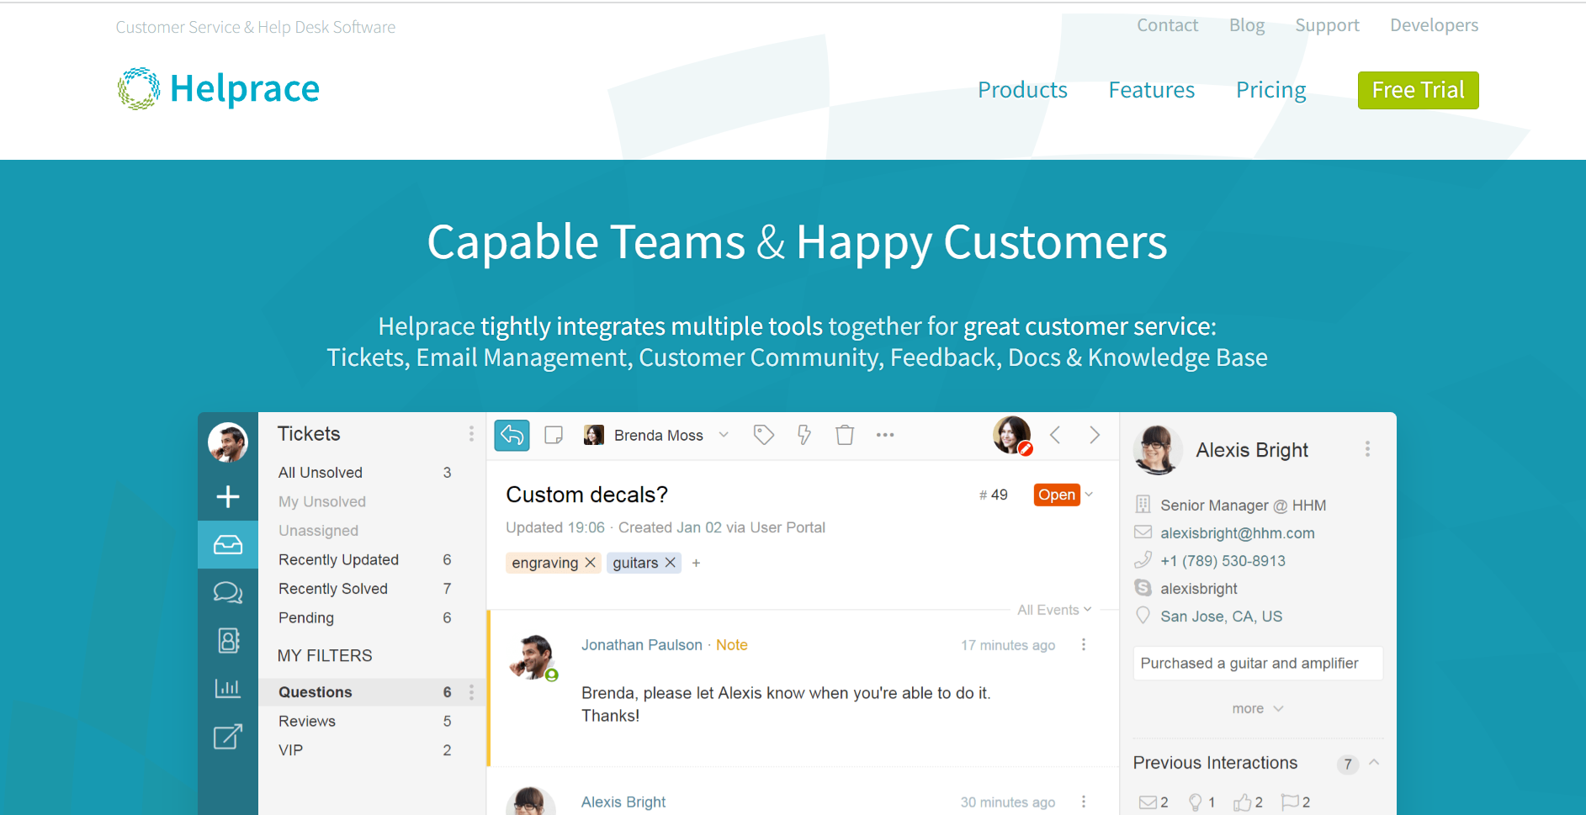Open the user avatar in the sidebar
The height and width of the screenshot is (815, 1586).
(x=228, y=442)
